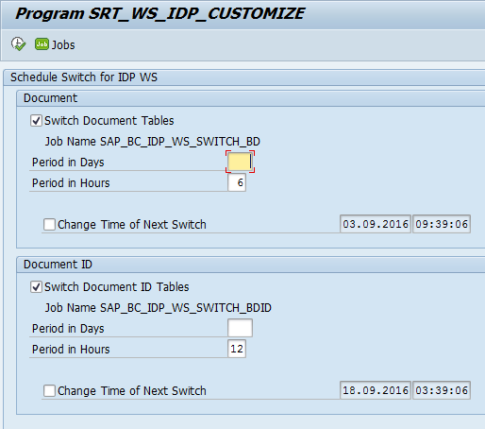This screenshot has height=429, width=485.
Task: Enable Change Time of Next Switch under Document ID
Action: pos(49,391)
